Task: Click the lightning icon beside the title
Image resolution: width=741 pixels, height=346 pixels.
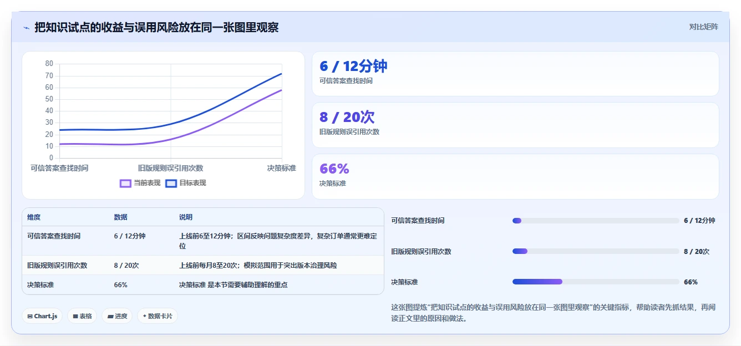Action: [x=26, y=27]
